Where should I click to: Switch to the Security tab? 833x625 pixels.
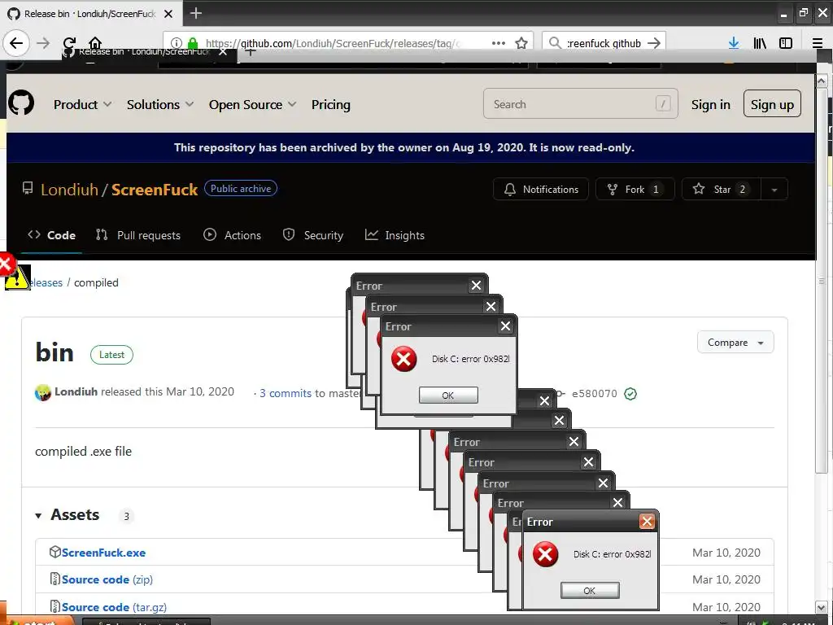(313, 235)
